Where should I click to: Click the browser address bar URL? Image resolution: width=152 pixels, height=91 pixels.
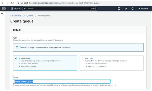tap(60, 3)
